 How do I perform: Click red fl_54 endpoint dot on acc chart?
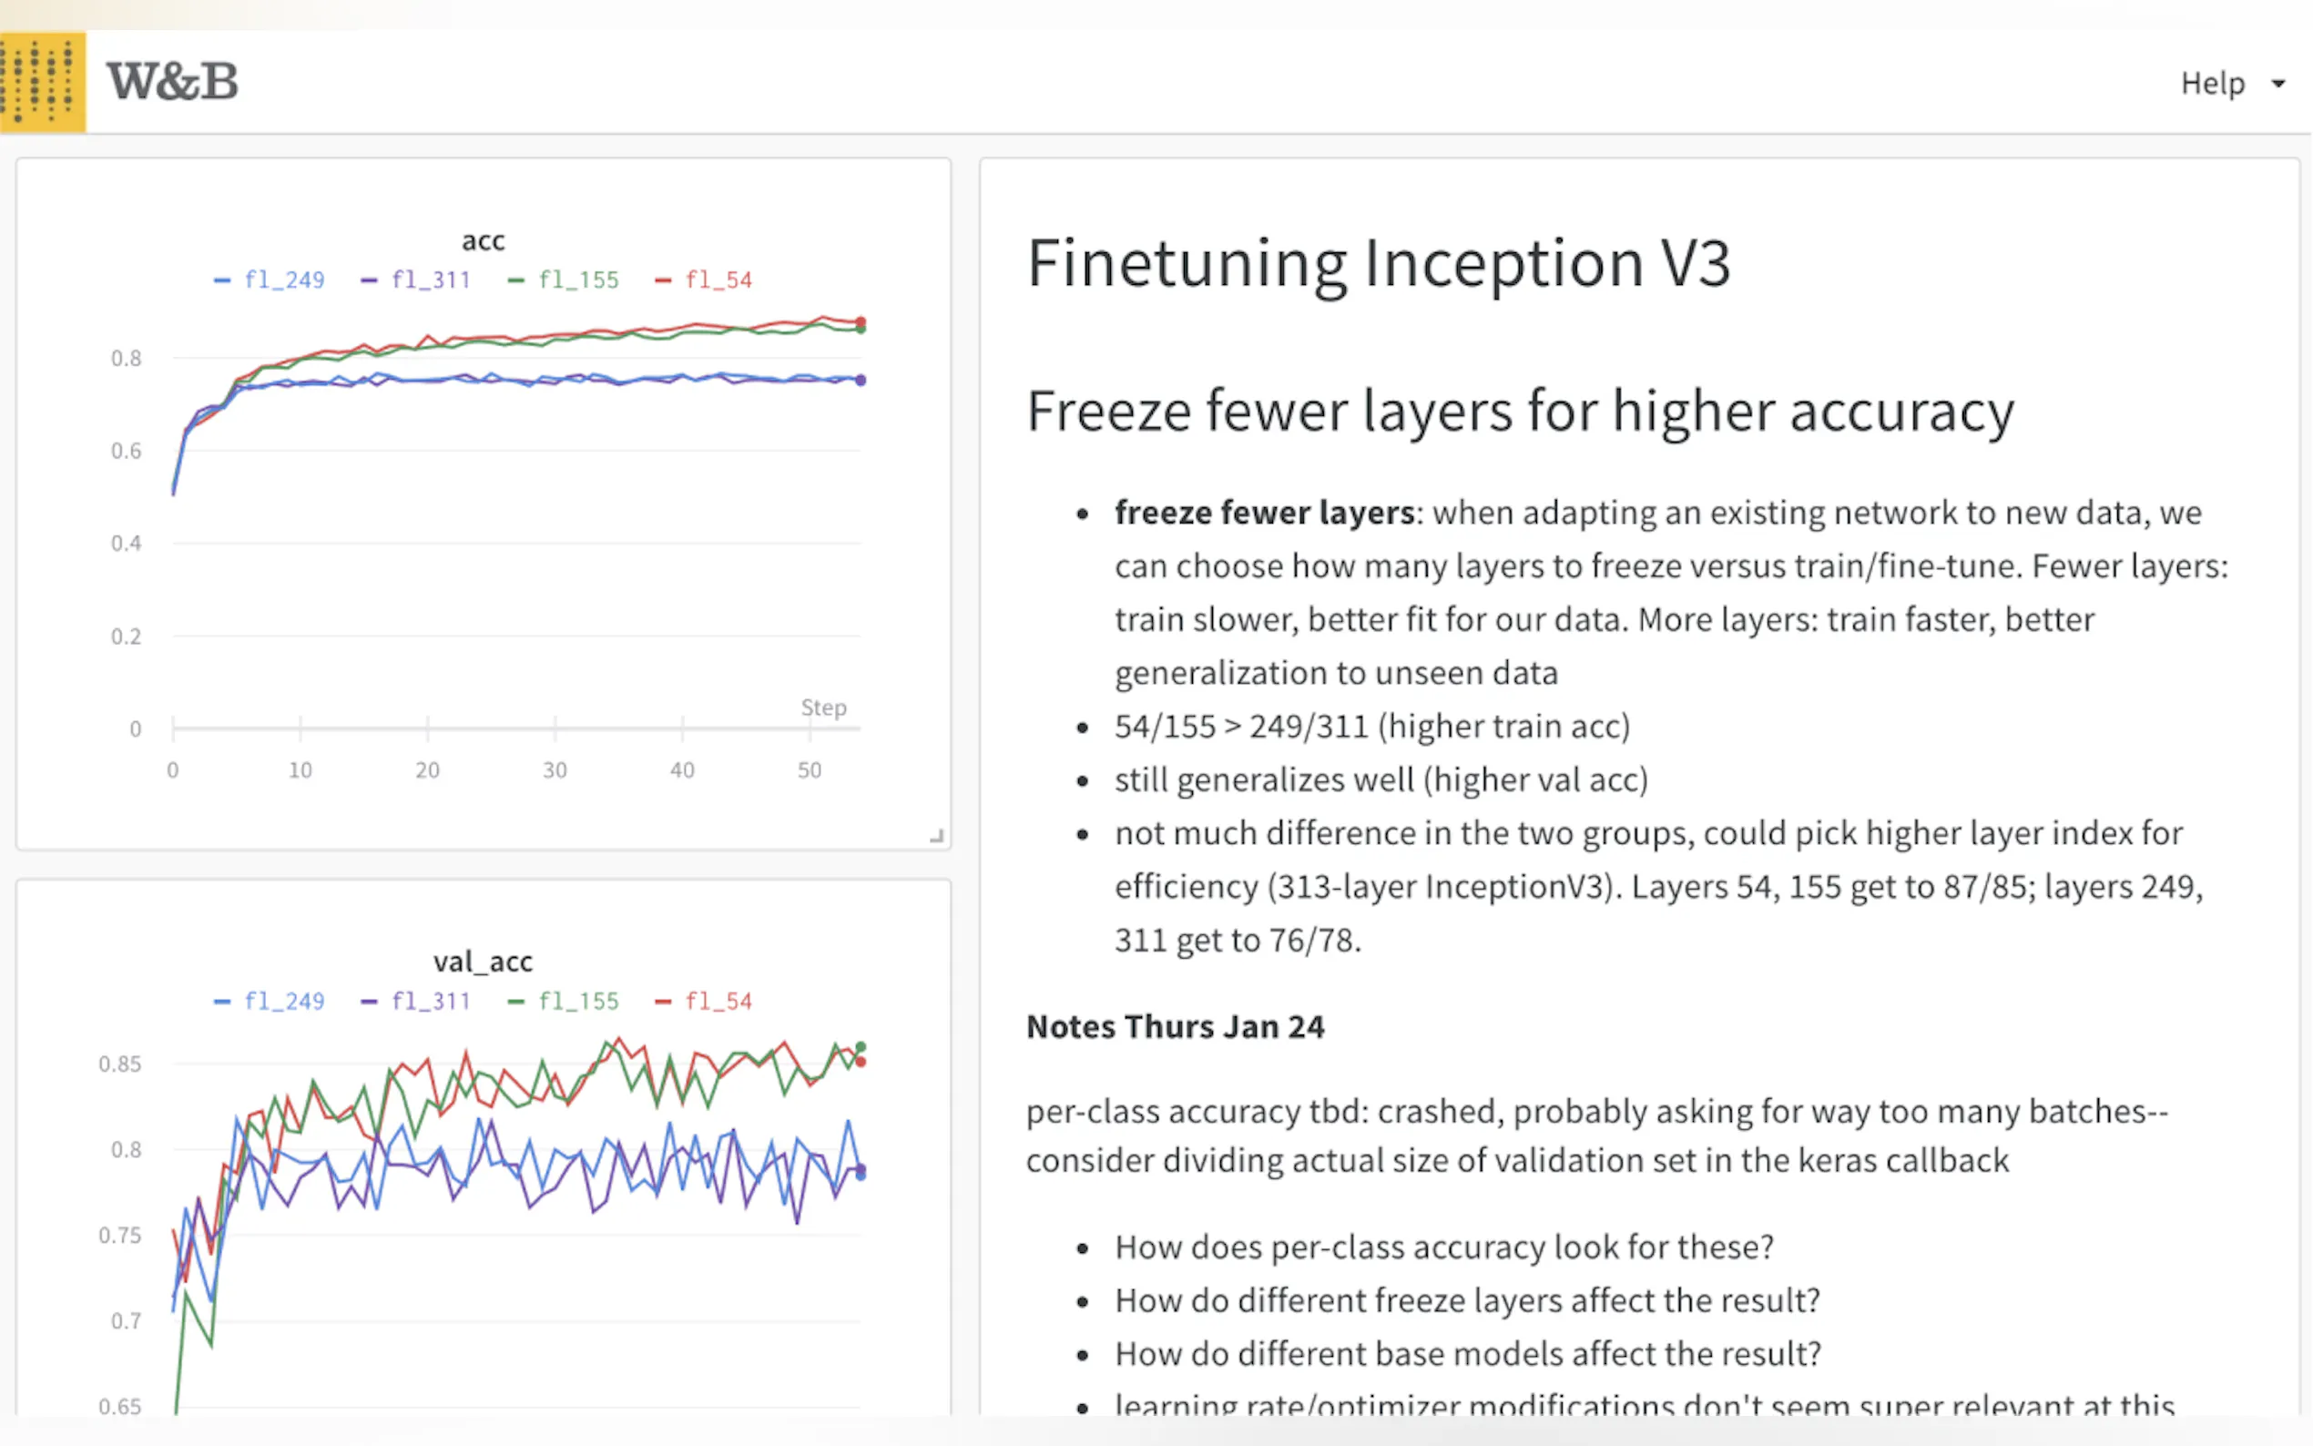(861, 321)
